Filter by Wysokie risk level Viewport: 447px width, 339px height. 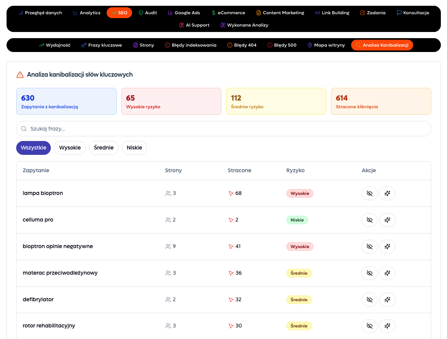70,148
